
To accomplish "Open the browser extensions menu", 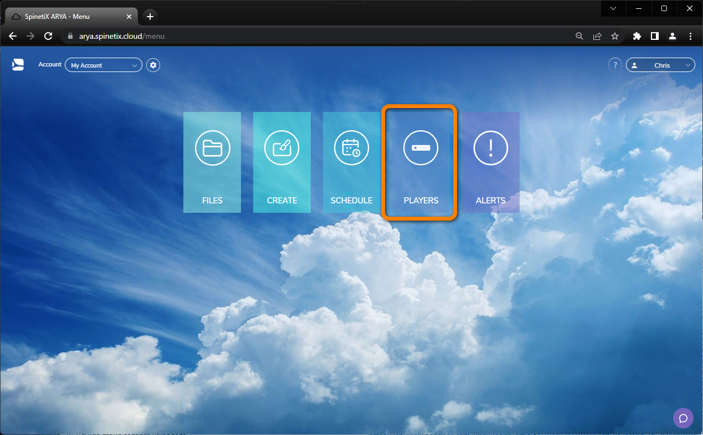I will [637, 36].
